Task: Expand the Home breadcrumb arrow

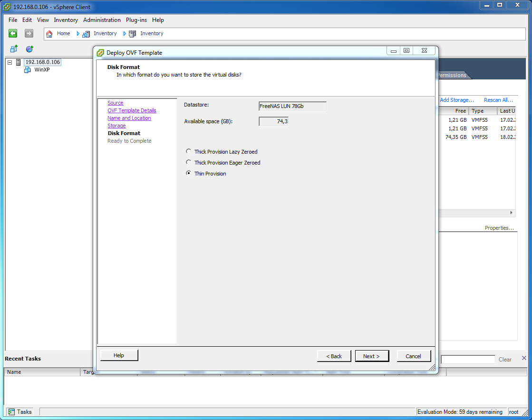Action: coord(77,34)
